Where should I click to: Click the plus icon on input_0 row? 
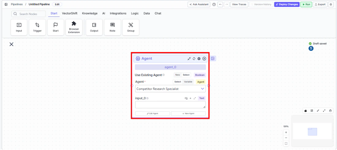pyautogui.click(x=191, y=98)
